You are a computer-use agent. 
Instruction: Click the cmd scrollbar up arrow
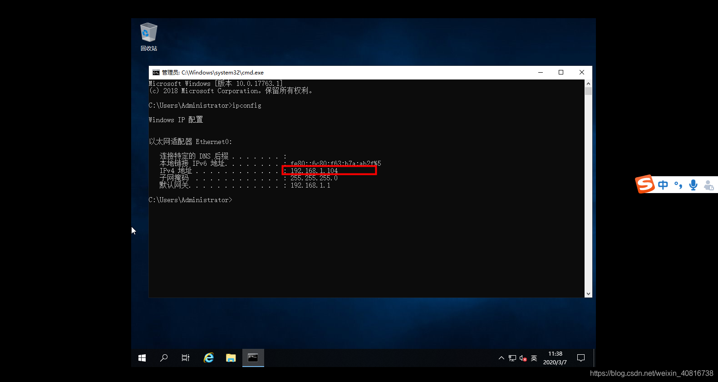pos(588,84)
